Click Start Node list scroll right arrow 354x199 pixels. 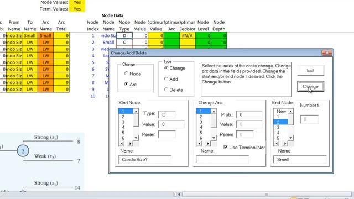131,144
